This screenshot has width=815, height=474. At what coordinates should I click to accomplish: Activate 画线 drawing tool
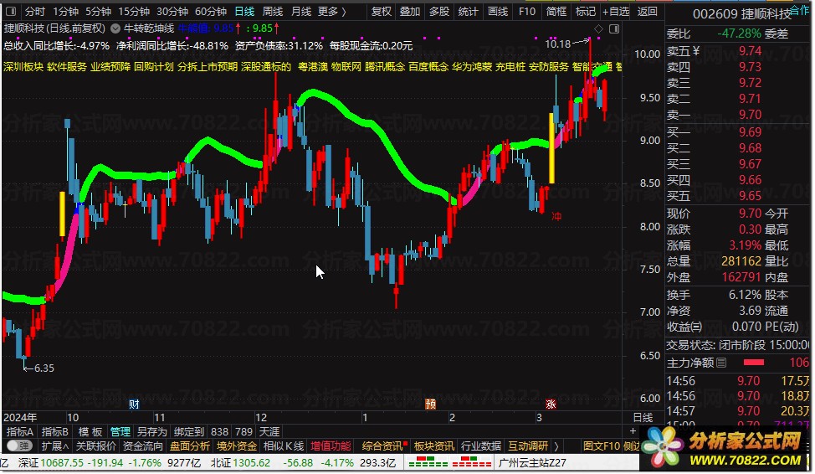coord(497,11)
